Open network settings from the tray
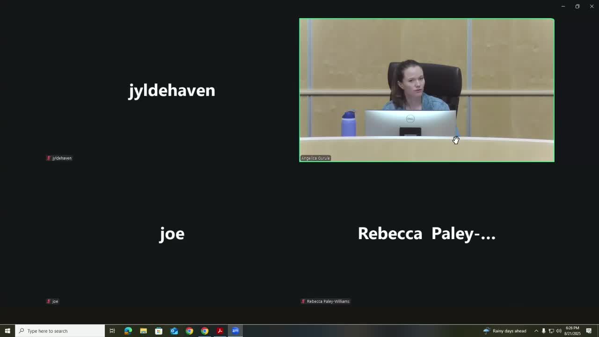Viewport: 599px width, 337px height. coord(551,331)
